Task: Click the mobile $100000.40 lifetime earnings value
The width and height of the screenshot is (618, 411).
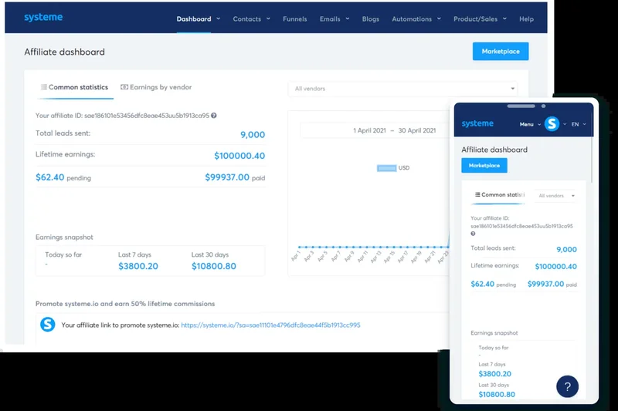Action: tap(555, 267)
